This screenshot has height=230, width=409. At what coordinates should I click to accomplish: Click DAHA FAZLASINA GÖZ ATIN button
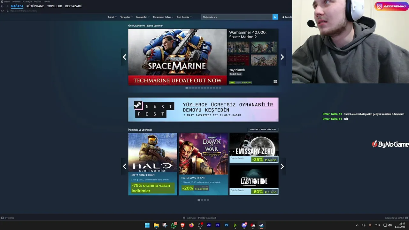263,130
